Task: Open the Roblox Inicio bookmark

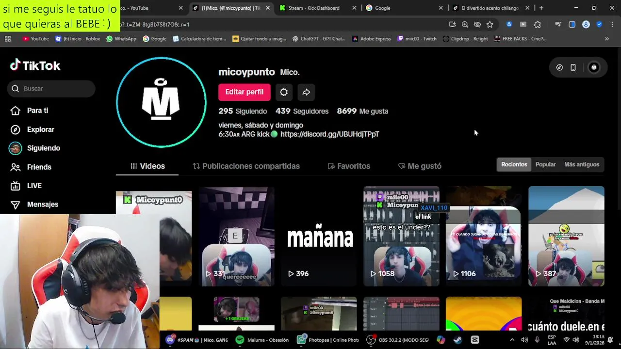Action: pos(77,39)
